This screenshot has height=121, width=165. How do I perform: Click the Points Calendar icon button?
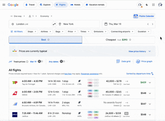(x=144, y=16)
